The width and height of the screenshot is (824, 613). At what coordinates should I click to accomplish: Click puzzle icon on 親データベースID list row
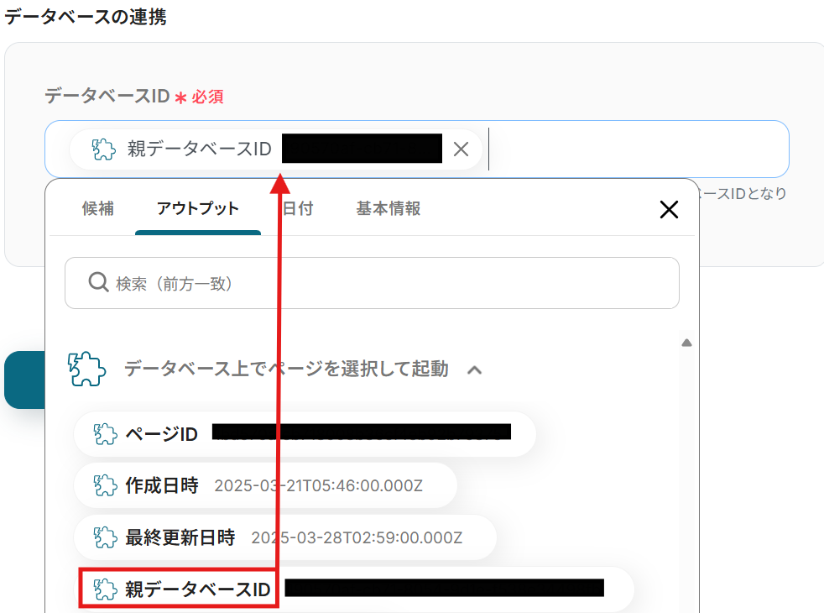click(105, 589)
